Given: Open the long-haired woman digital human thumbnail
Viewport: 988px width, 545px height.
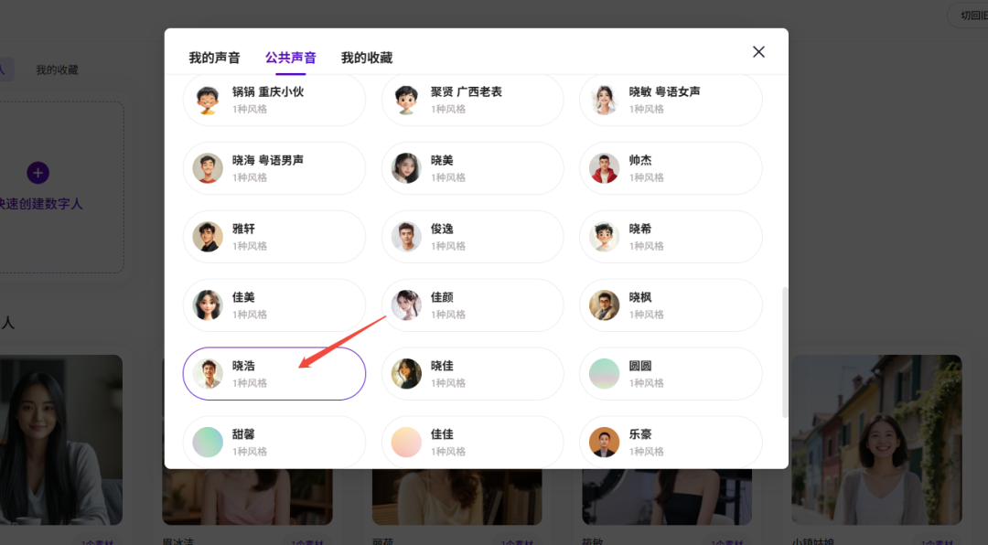Looking at the screenshot, I should coord(61,440).
